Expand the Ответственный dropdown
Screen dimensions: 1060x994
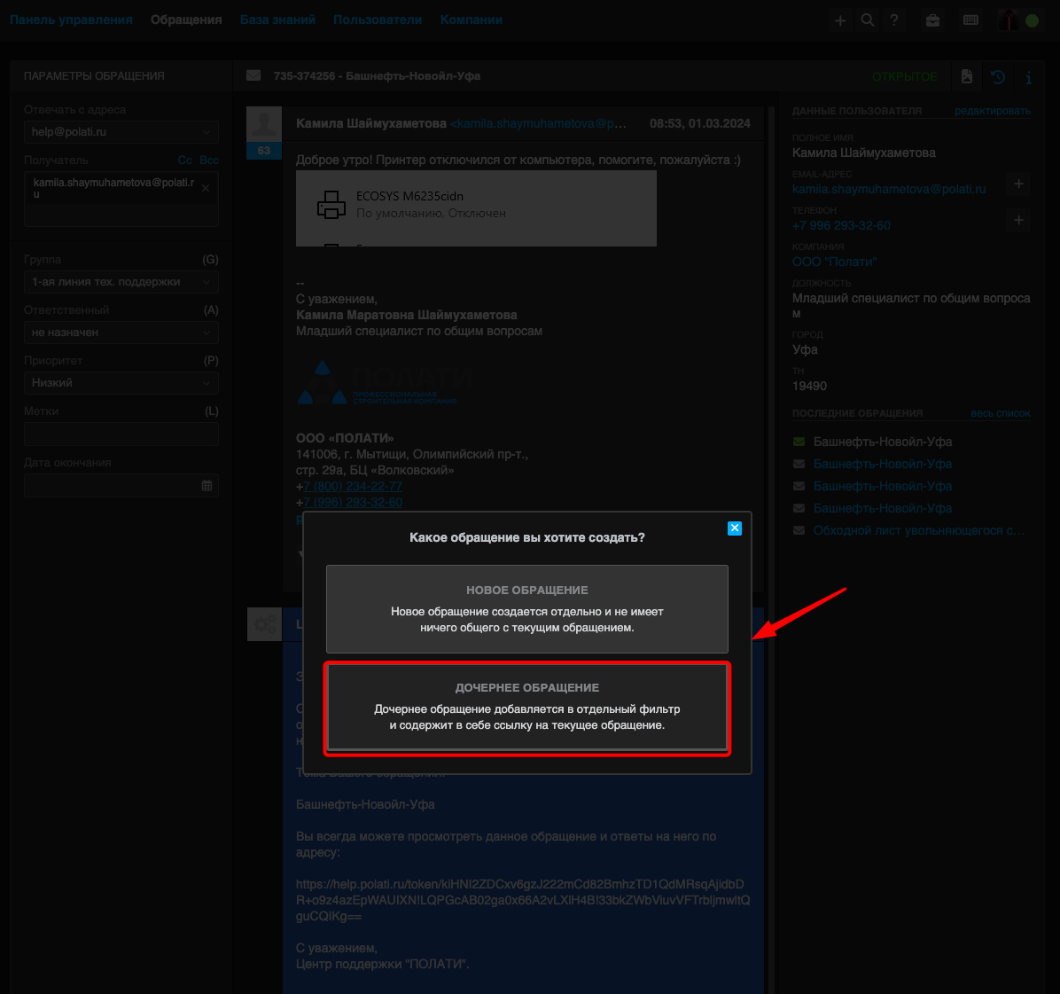click(121, 333)
